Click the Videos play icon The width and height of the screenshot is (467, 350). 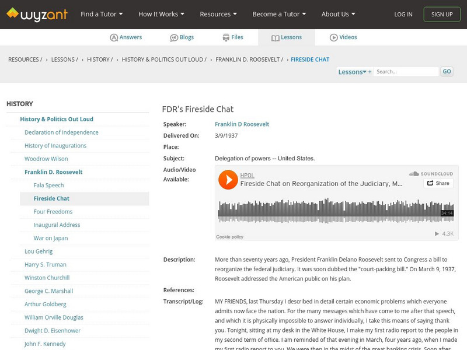(335, 37)
